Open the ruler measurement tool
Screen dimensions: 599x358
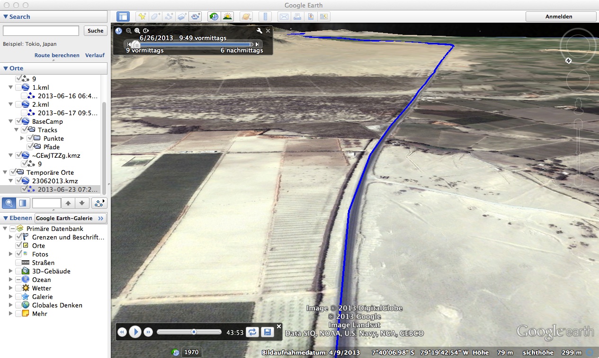[x=265, y=17]
